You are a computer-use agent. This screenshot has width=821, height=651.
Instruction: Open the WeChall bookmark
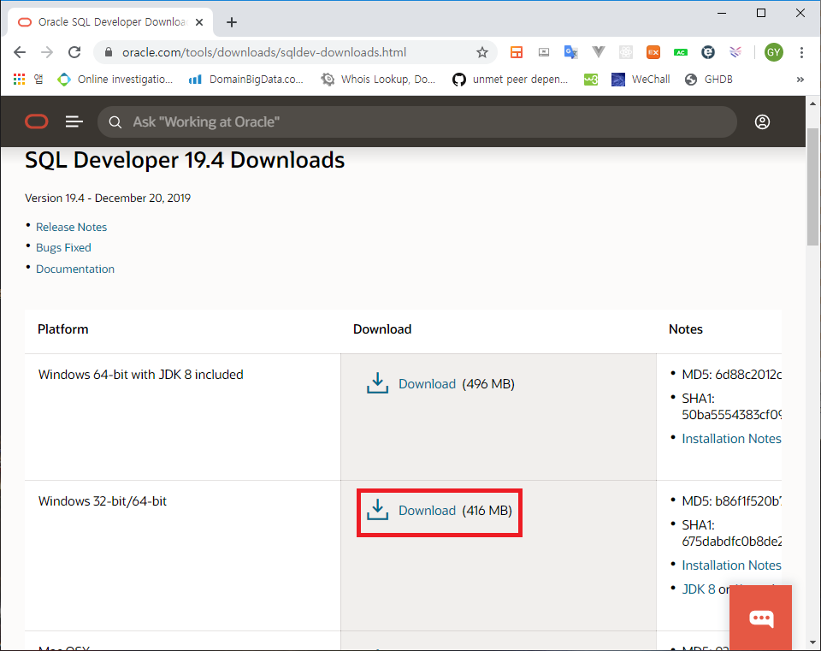641,80
